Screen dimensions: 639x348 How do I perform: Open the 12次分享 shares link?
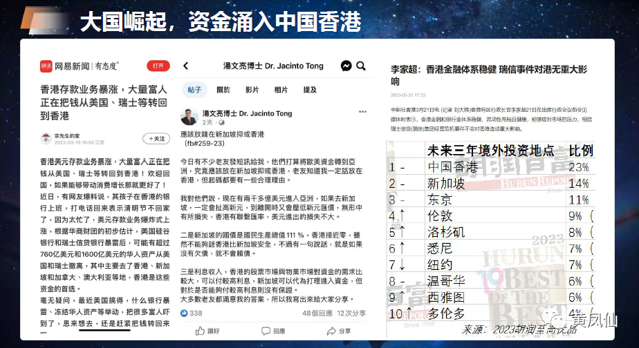coord(351,313)
